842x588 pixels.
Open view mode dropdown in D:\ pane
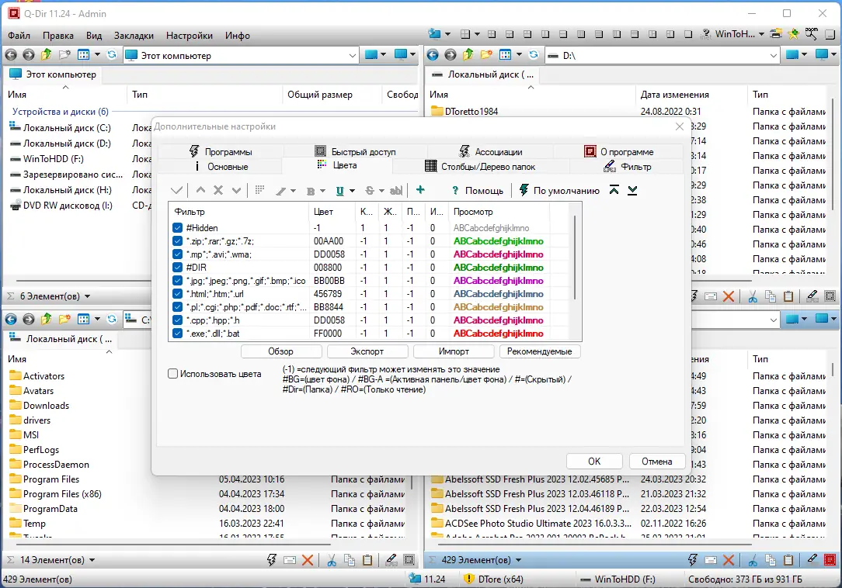pos(519,55)
